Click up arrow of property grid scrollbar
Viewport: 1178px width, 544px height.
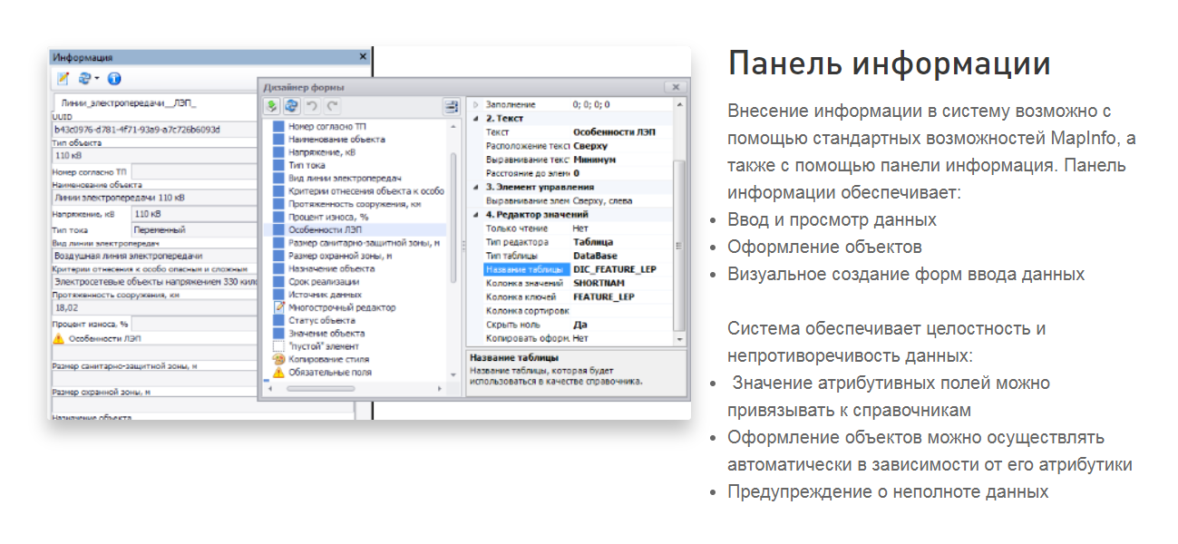pyautogui.click(x=678, y=104)
